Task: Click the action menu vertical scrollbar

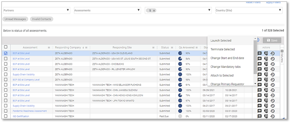Action: point(255,57)
